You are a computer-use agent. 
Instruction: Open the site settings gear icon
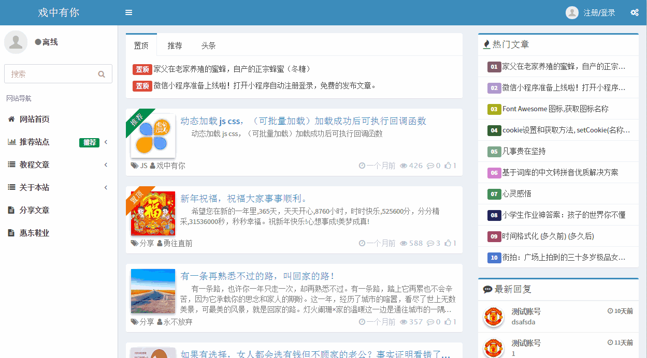[x=635, y=12]
